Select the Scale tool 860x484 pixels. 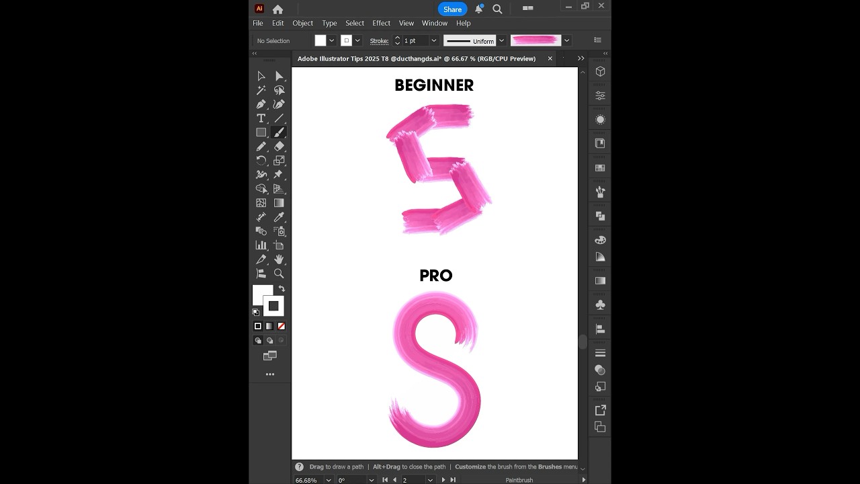click(x=279, y=161)
